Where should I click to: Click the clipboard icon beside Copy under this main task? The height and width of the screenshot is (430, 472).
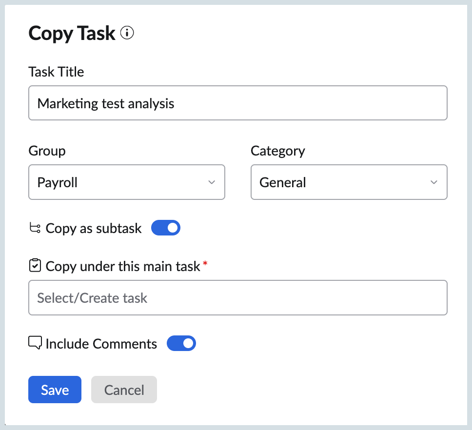[34, 265]
